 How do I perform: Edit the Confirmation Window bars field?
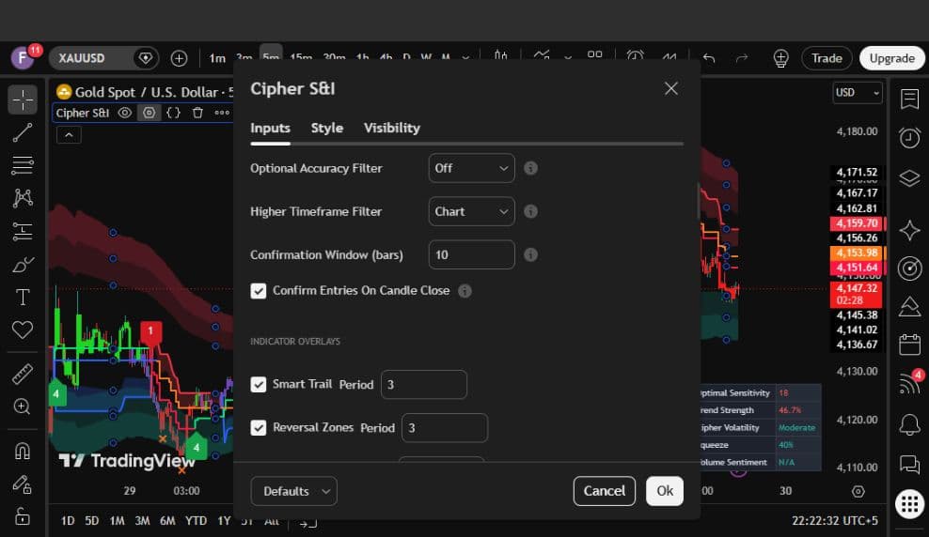[472, 255]
